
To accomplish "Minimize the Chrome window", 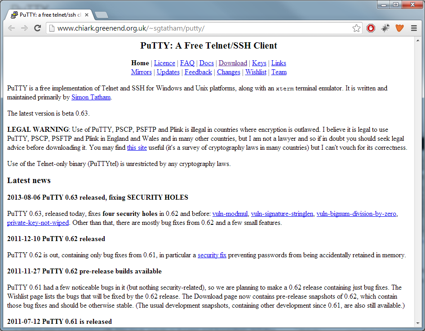I will tap(384, 4).
